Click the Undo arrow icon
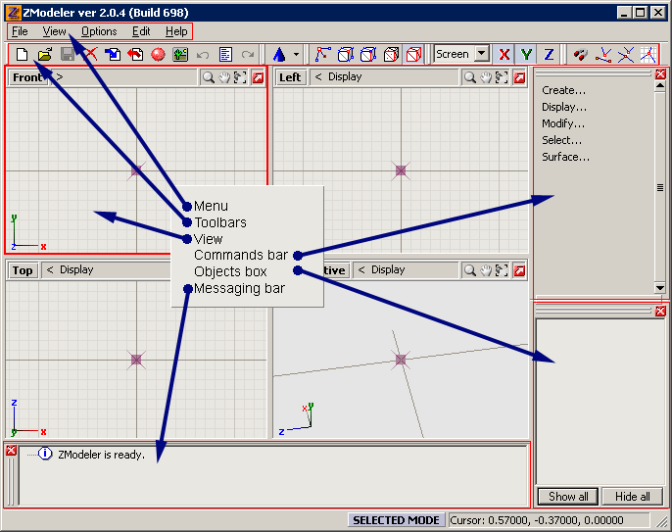Viewport: 672px width, 532px height. point(203,55)
